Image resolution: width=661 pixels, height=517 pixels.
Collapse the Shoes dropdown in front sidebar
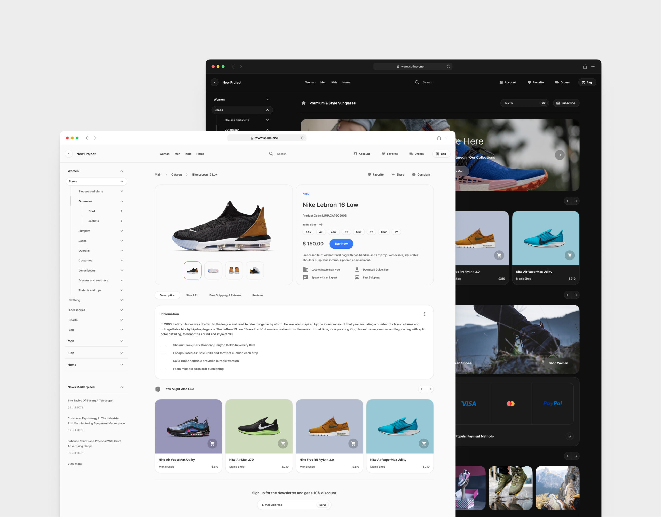pyautogui.click(x=121, y=182)
